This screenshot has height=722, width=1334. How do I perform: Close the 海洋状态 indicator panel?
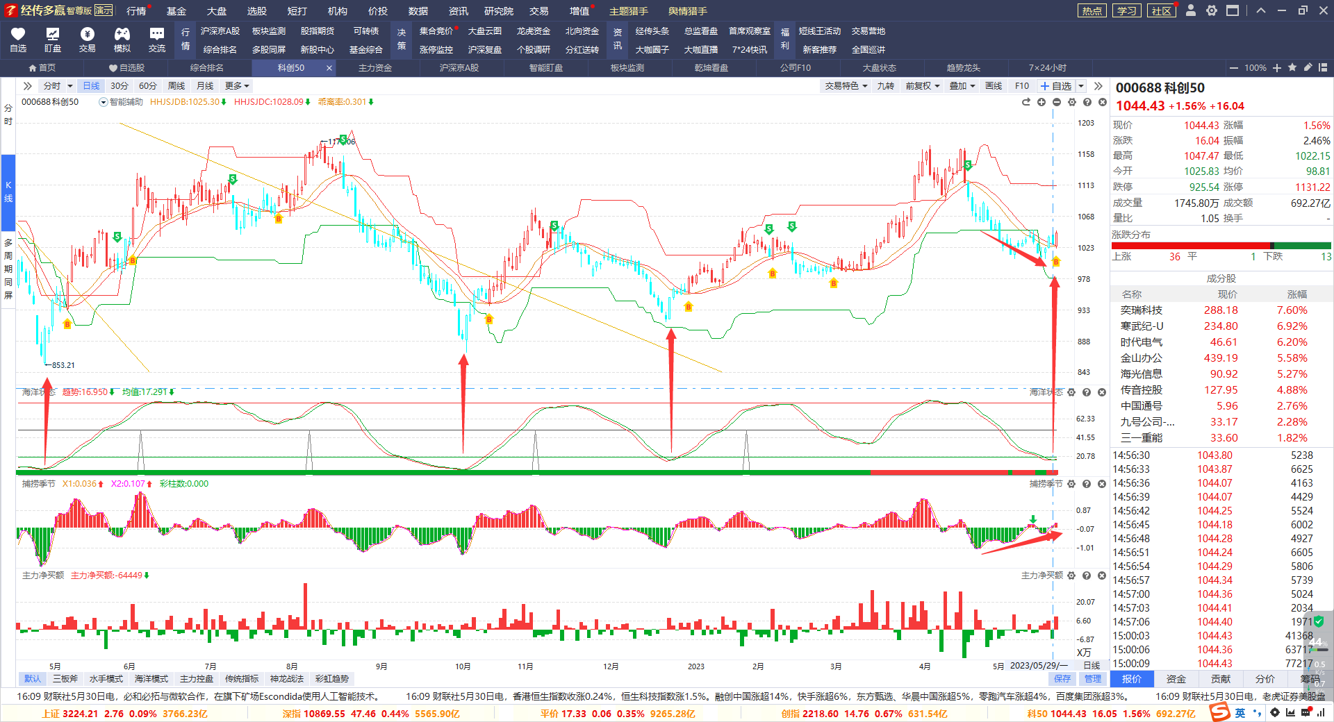pyautogui.click(x=1102, y=392)
